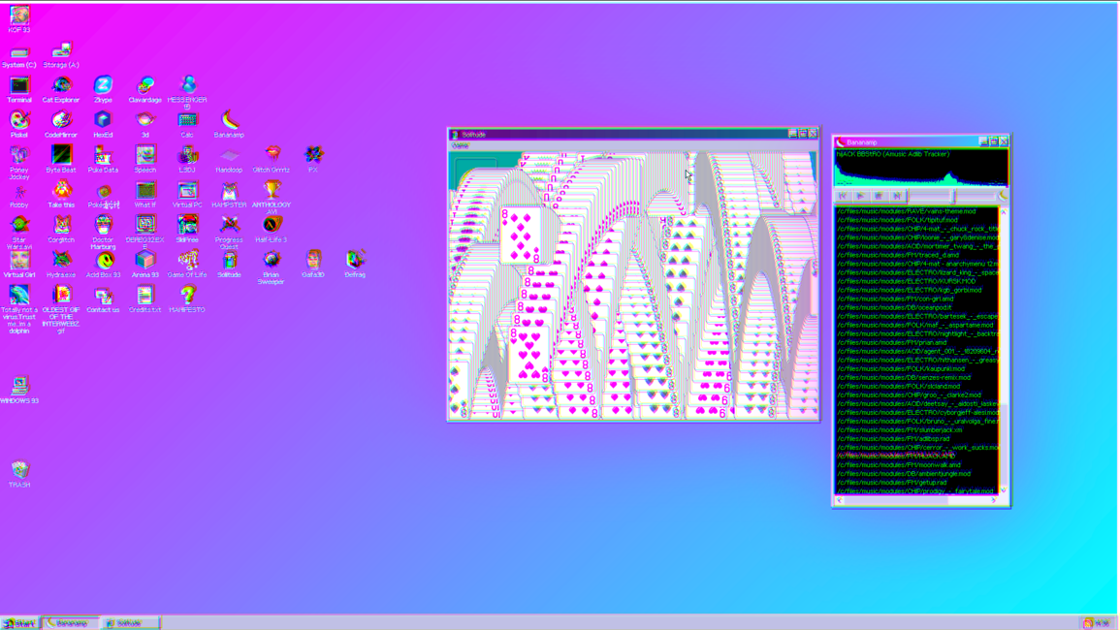Image resolution: width=1120 pixels, height=630 pixels.
Task: Skip to previous track in Bananamp
Action: pyautogui.click(x=842, y=196)
